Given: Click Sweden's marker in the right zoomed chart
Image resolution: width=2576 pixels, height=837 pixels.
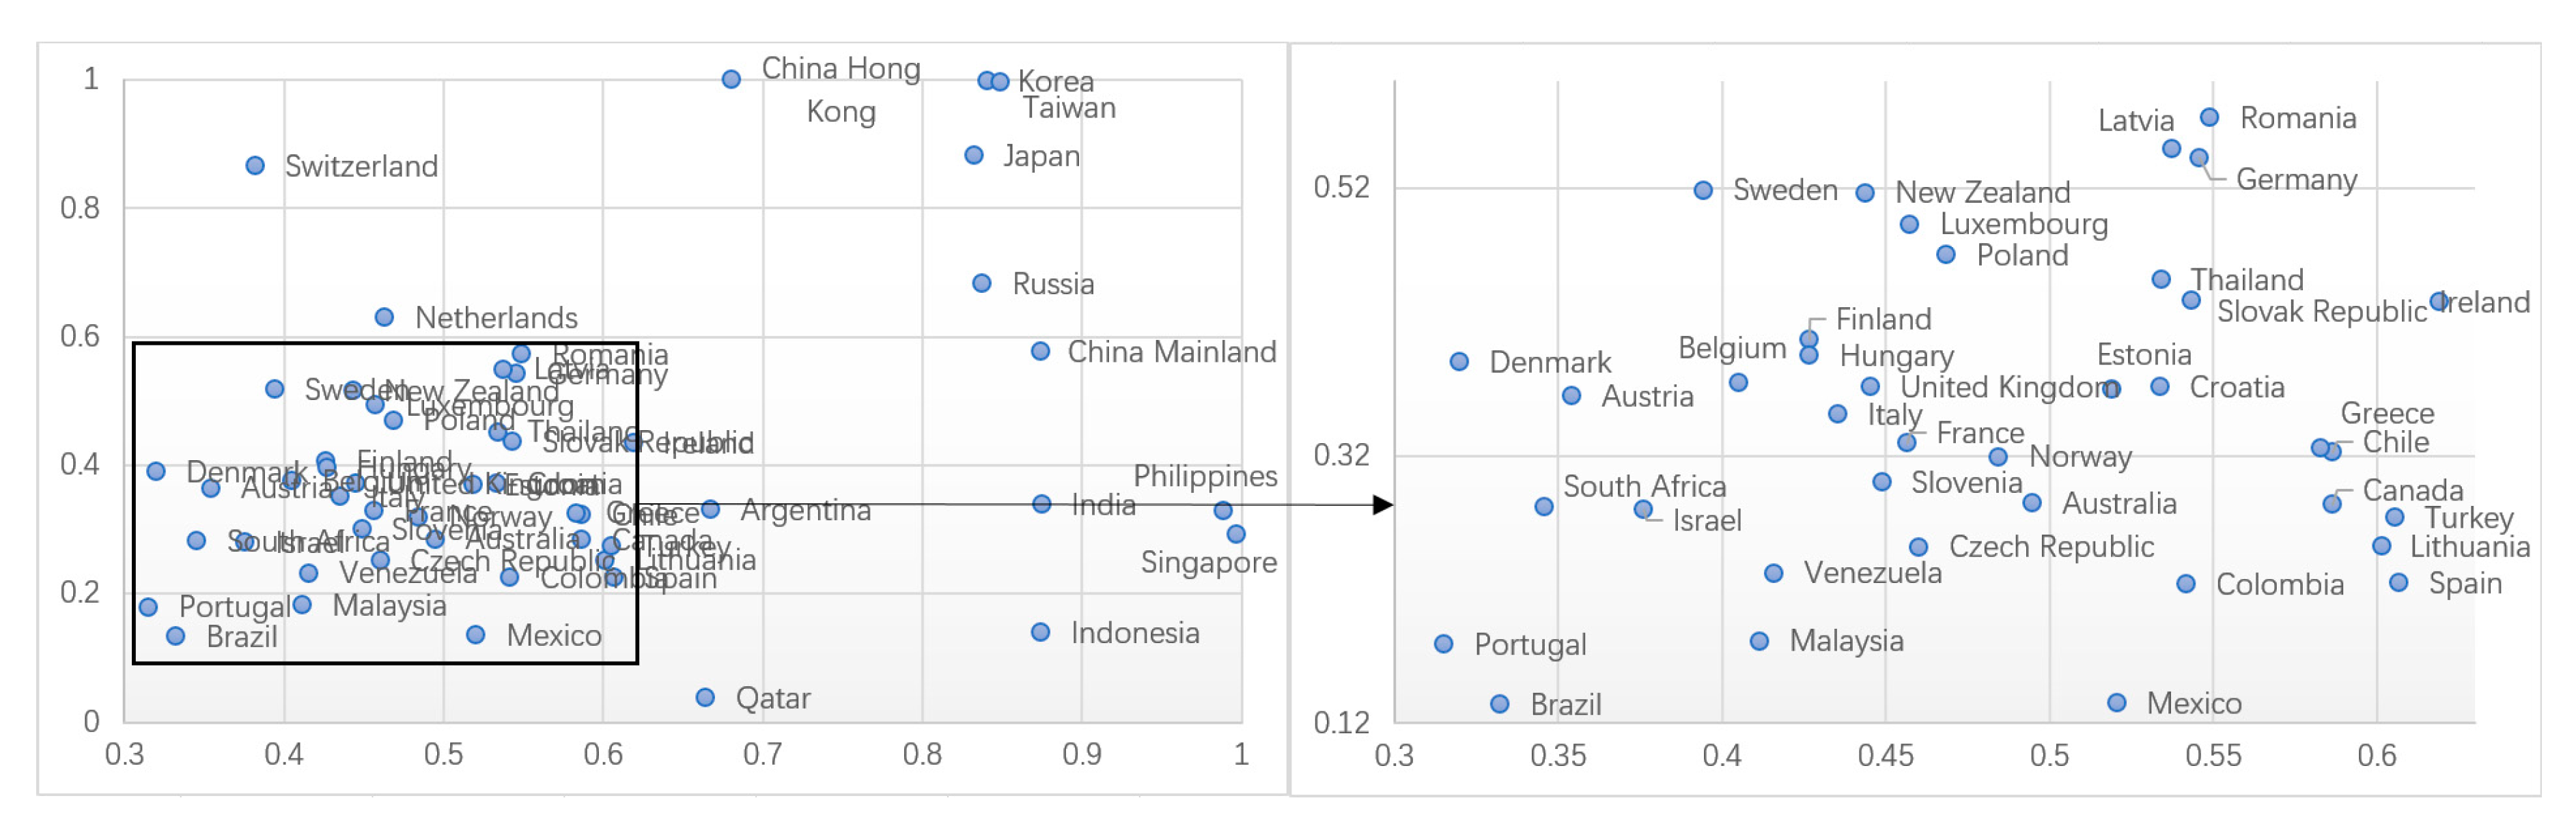Looking at the screenshot, I should (x=1703, y=190).
